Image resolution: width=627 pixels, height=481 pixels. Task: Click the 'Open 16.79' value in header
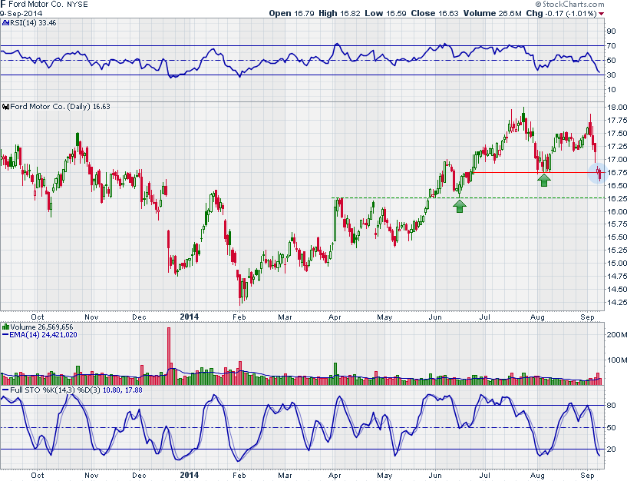point(292,13)
